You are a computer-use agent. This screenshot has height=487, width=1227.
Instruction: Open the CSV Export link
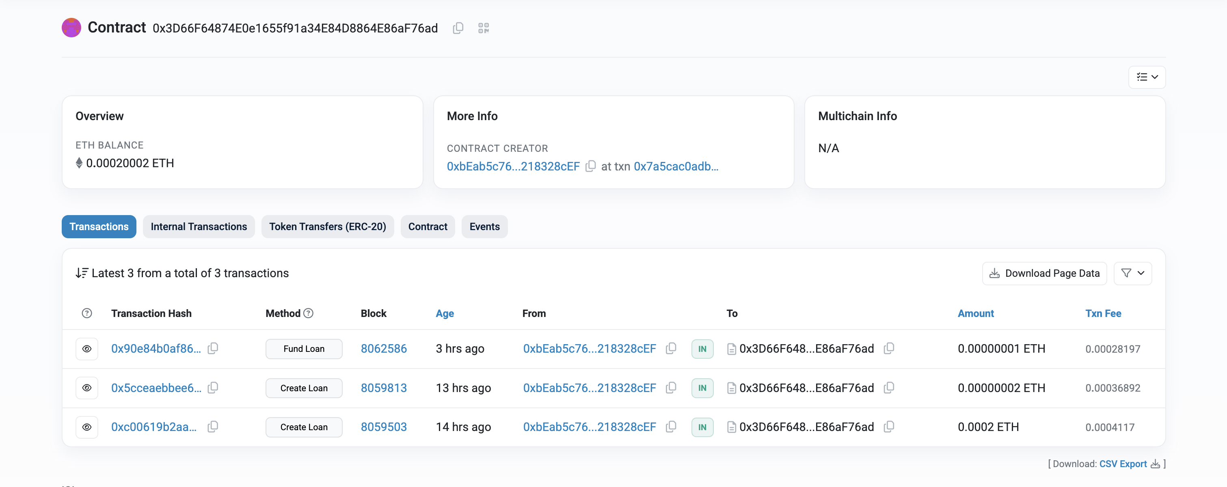(1123, 464)
